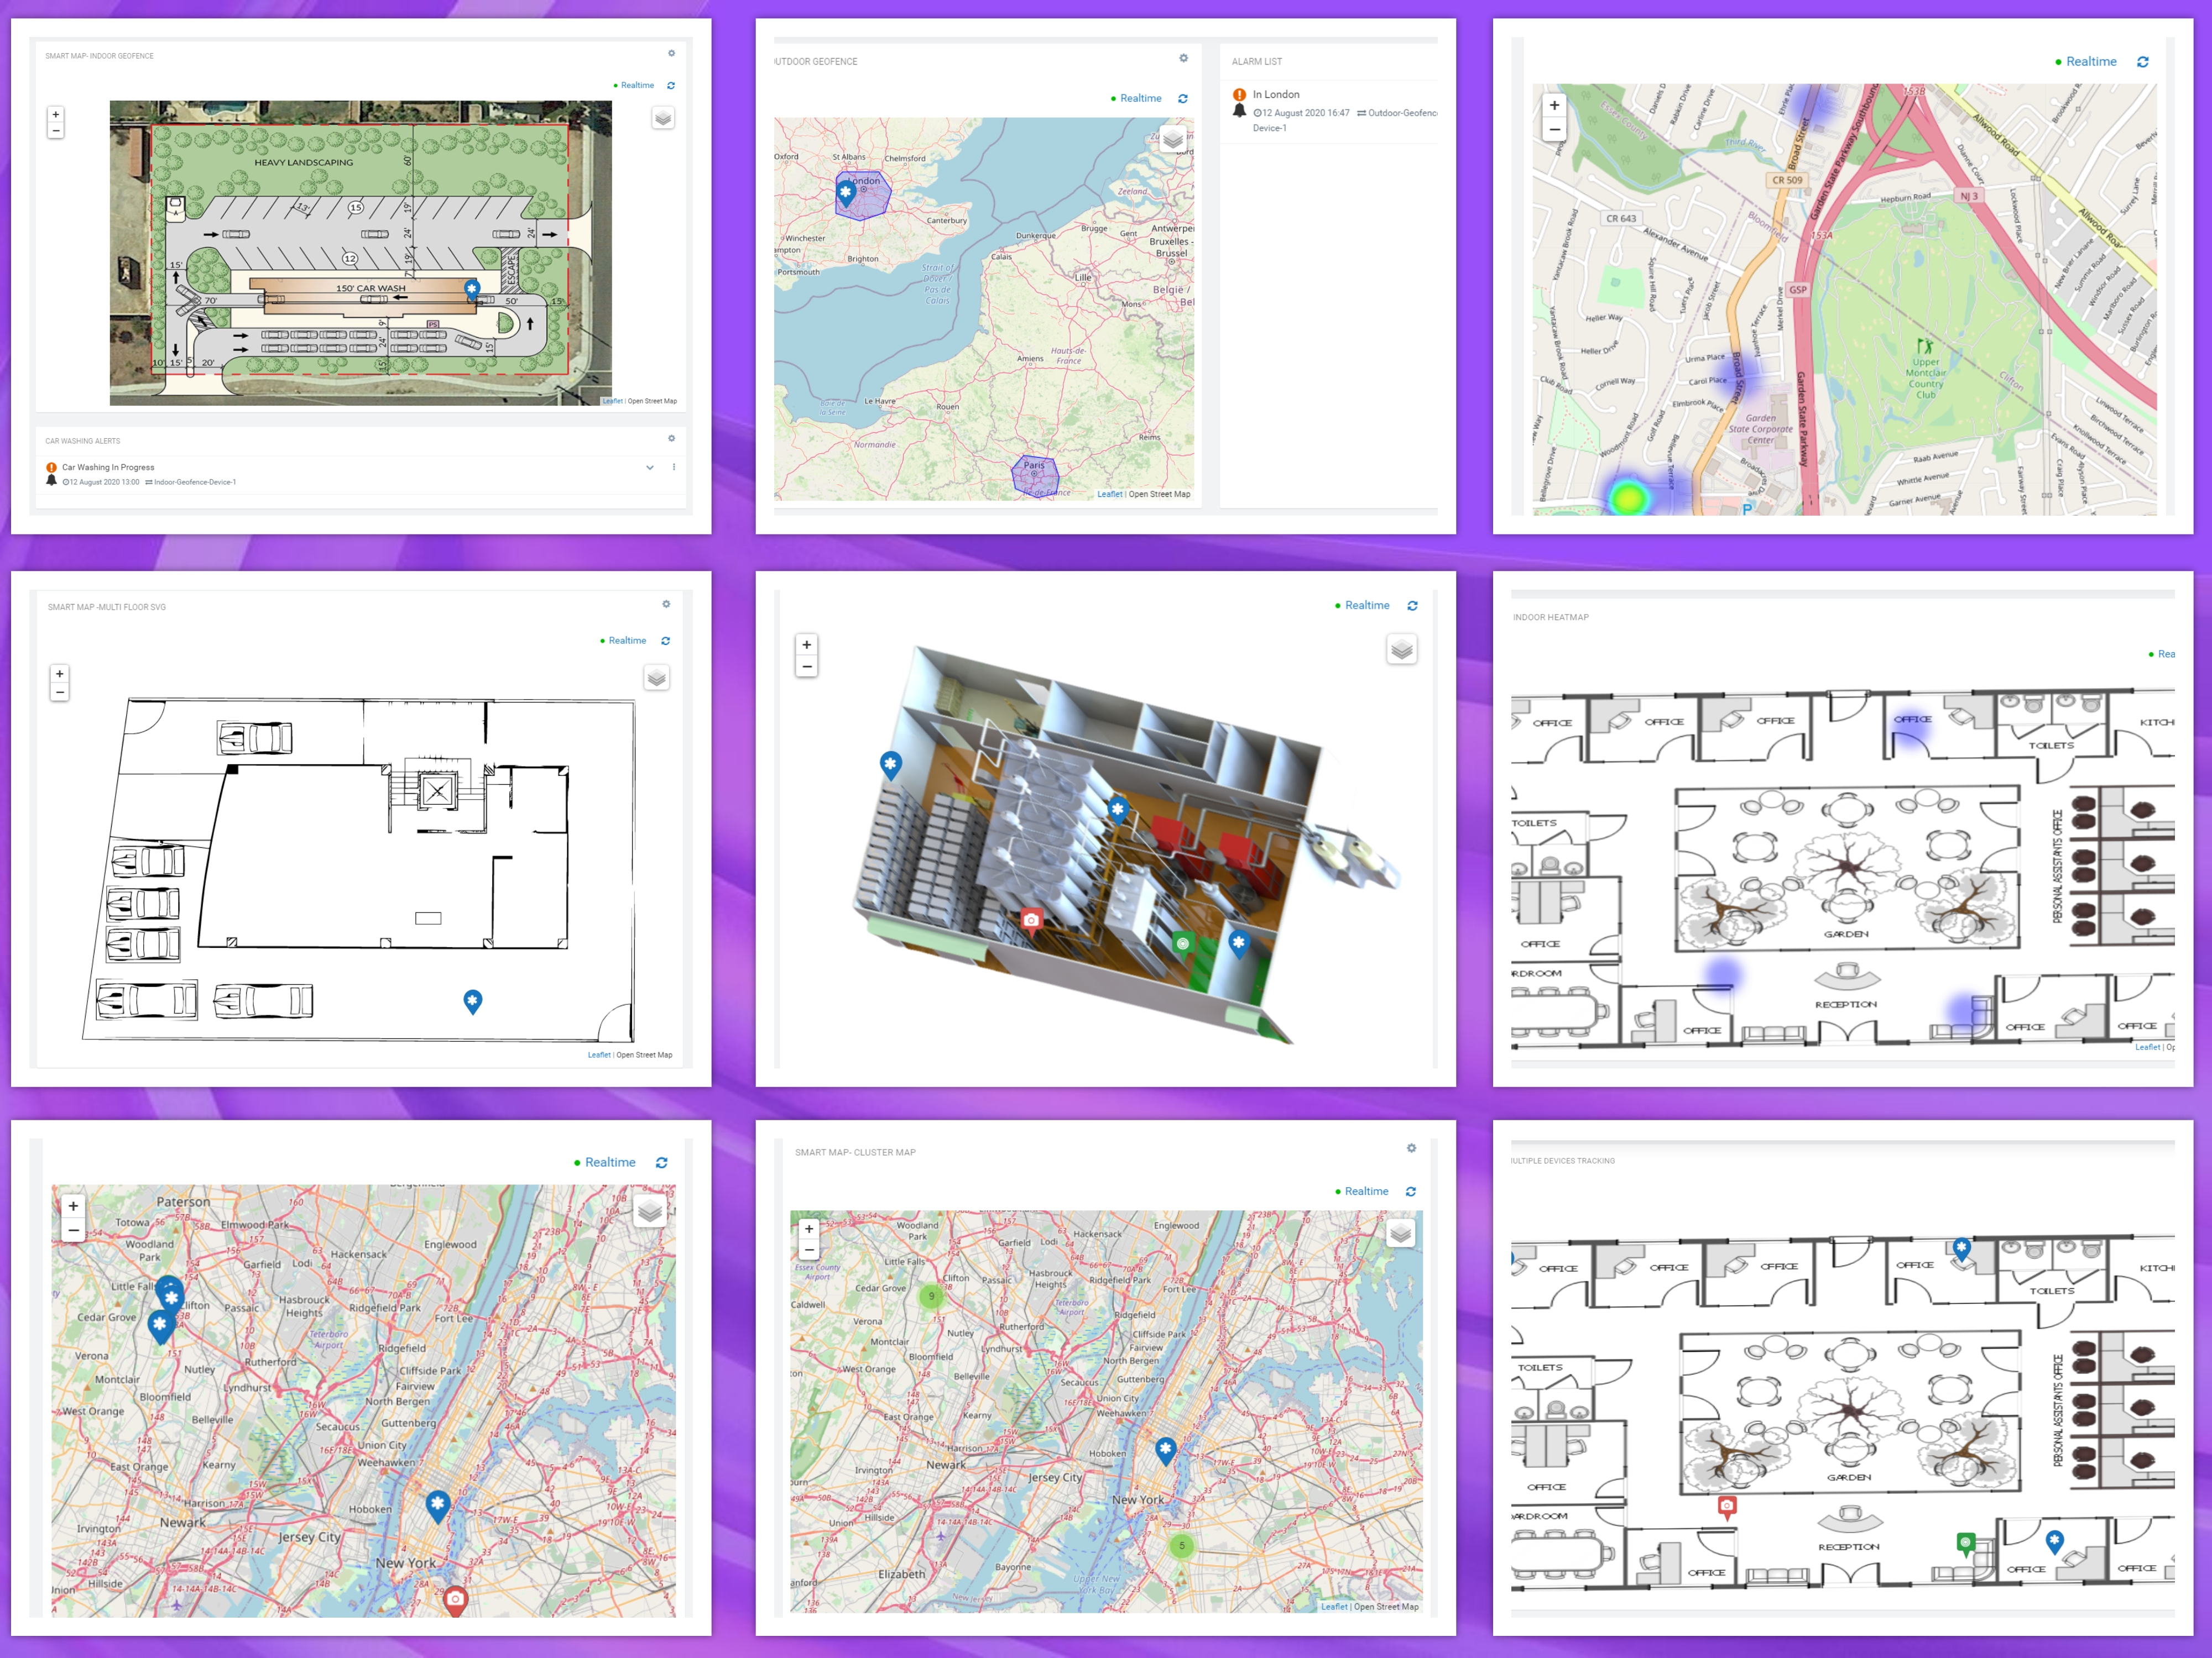Refresh the Outdoor Geofence map
The width and height of the screenshot is (2212, 1658).
(1183, 99)
